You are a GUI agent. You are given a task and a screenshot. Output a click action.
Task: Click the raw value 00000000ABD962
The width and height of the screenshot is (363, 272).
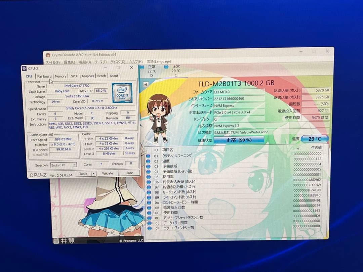(x=307, y=180)
